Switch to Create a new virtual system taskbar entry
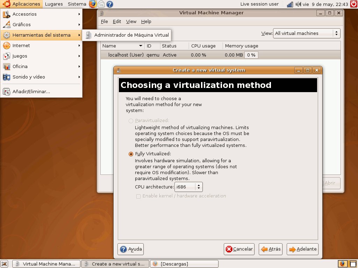The image size is (358, 268). pos(115,264)
